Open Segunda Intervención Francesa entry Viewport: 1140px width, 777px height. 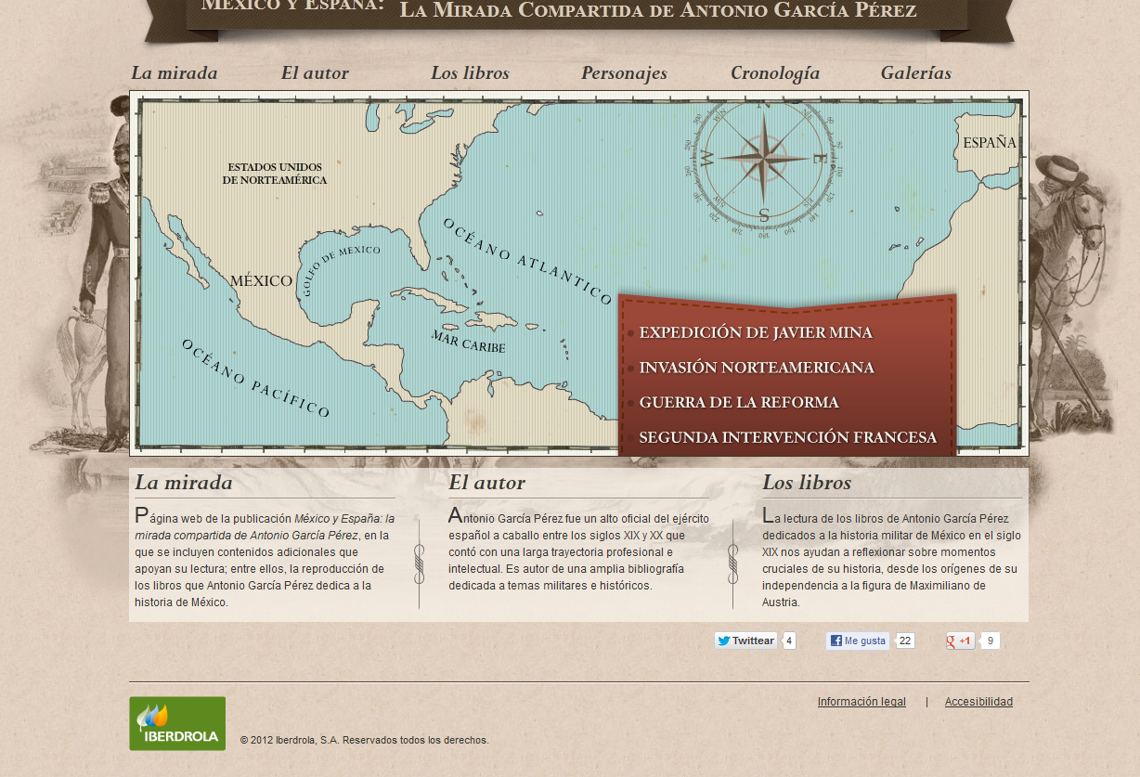coord(787,437)
